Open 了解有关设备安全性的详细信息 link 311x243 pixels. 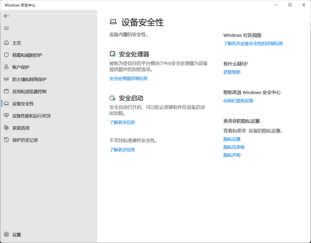tap(253, 44)
